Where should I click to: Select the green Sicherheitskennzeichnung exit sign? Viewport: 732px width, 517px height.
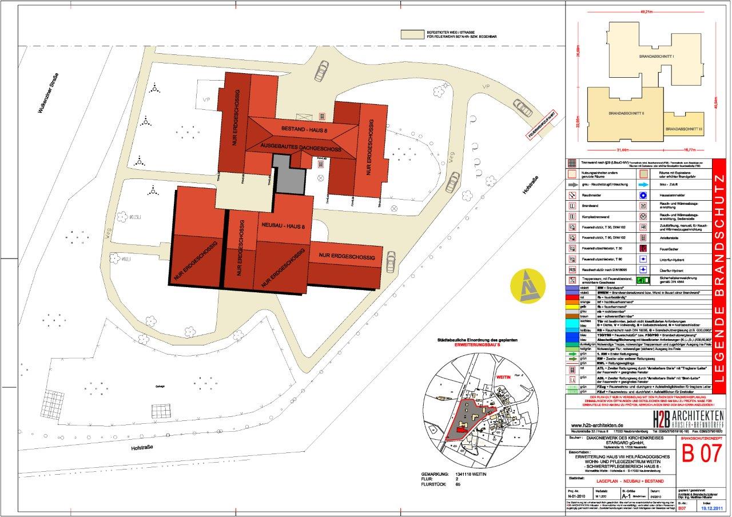point(643,280)
